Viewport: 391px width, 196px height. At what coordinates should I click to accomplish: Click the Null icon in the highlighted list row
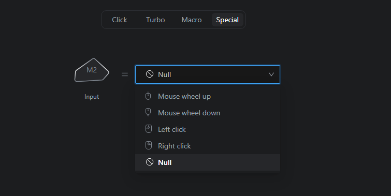click(150, 162)
